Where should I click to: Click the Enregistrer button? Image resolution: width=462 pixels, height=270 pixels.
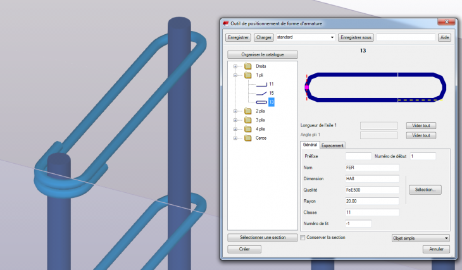[238, 38]
